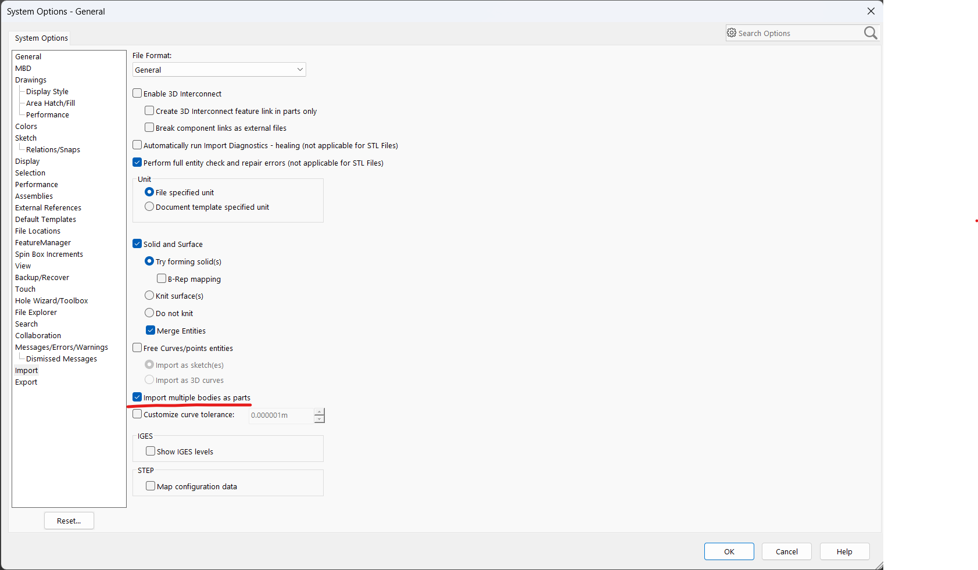Click the magnifier search icon
This screenshot has height=570, width=978.
[870, 33]
